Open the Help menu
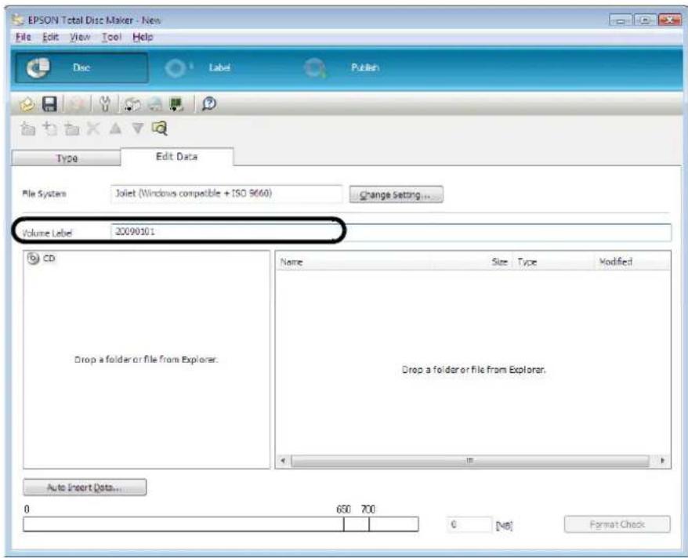Viewport: 688px width, 558px height. coord(143,37)
